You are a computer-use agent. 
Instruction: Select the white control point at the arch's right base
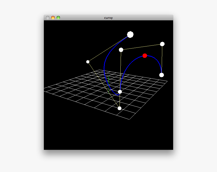pos(161,75)
